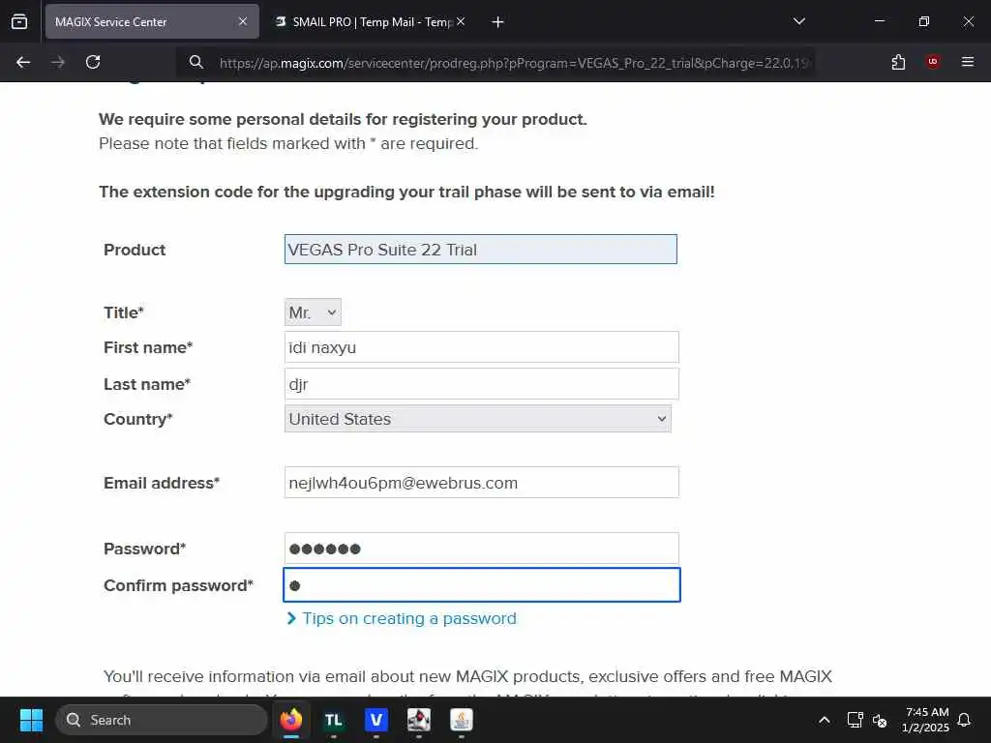
Task: Close the SMAIL PRO Temp Mail tab
Action: [x=461, y=21]
